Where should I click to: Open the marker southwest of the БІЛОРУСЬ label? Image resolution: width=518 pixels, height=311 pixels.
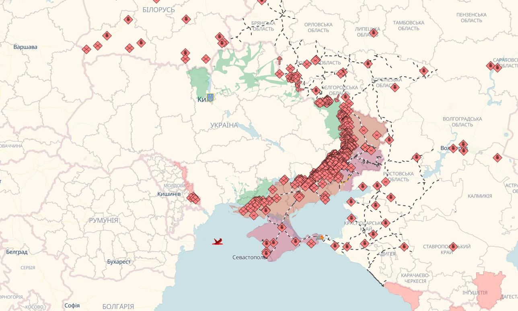(x=128, y=19)
